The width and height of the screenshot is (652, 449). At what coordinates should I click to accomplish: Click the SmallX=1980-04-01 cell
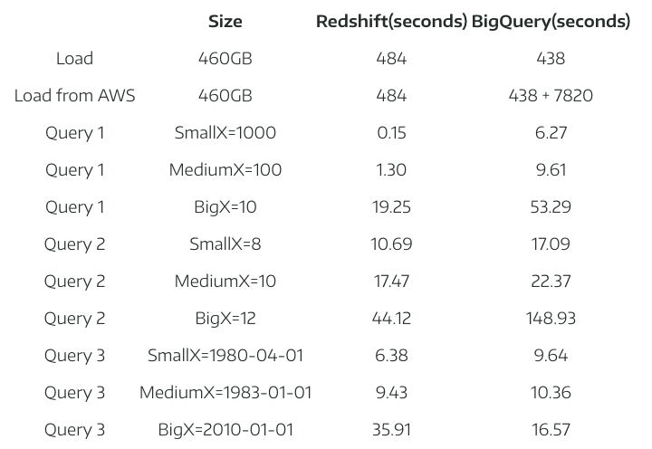(x=225, y=356)
